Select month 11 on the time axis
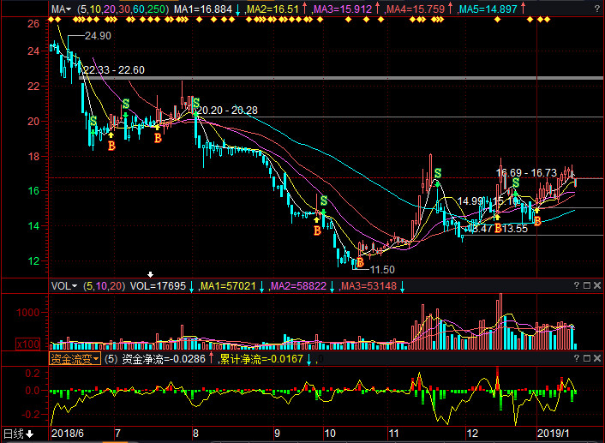This screenshot has width=605, height=443. pos(393,434)
